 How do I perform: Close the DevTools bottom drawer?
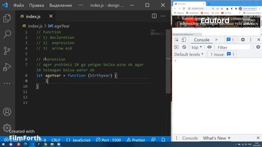258,138
